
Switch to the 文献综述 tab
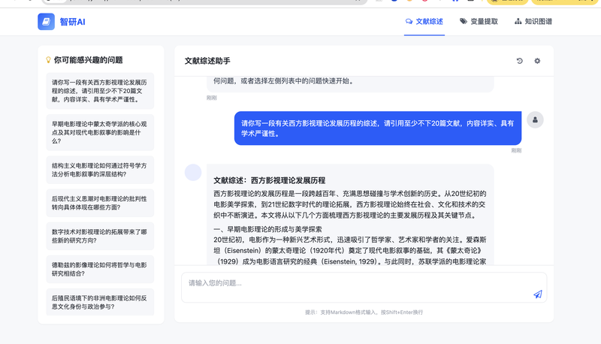pyautogui.click(x=424, y=22)
